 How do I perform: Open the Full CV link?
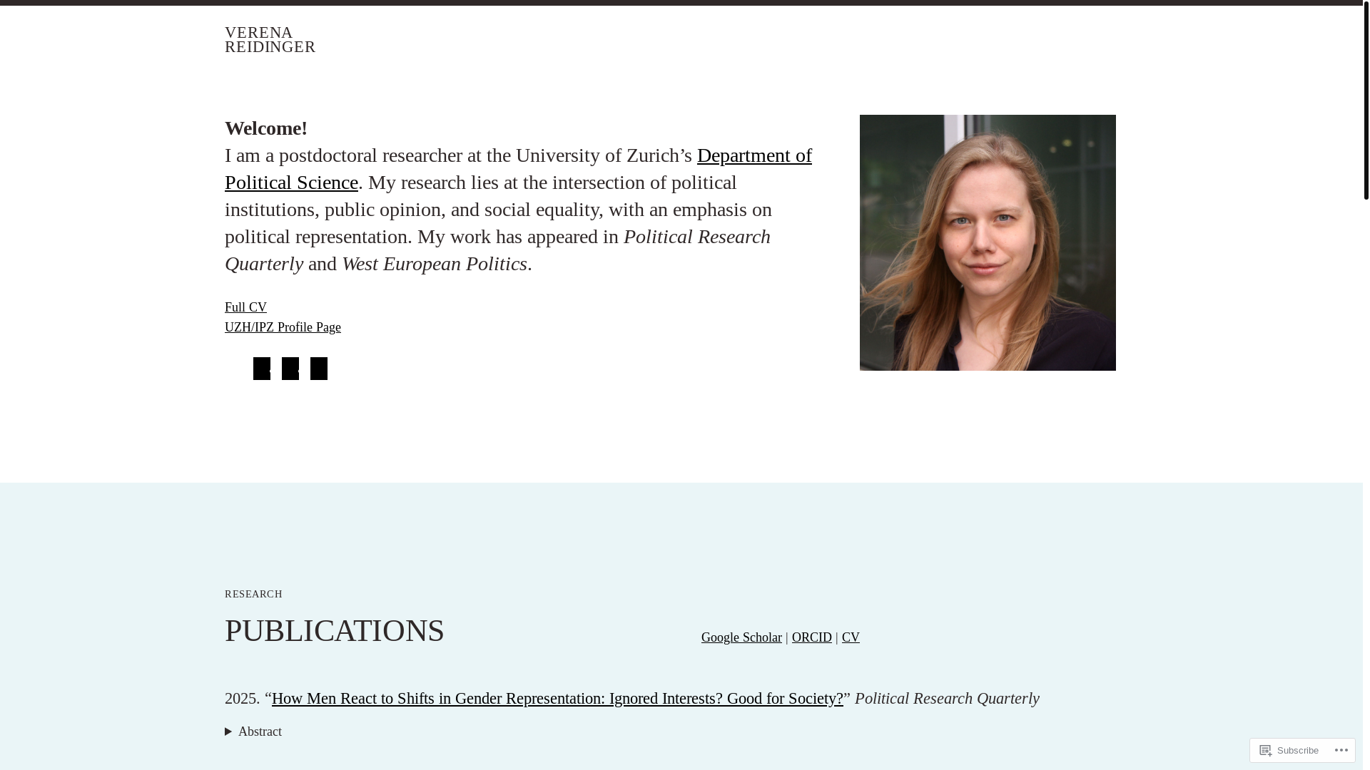(245, 307)
